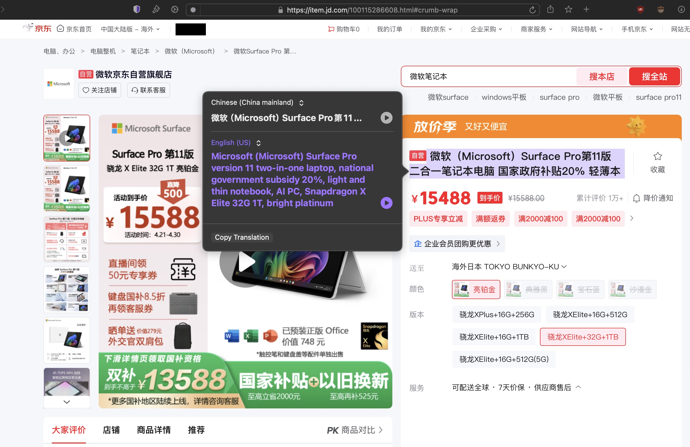Screen dimensions: 690x447
Task: Open browser downloads icon
Action: (x=681, y=10)
